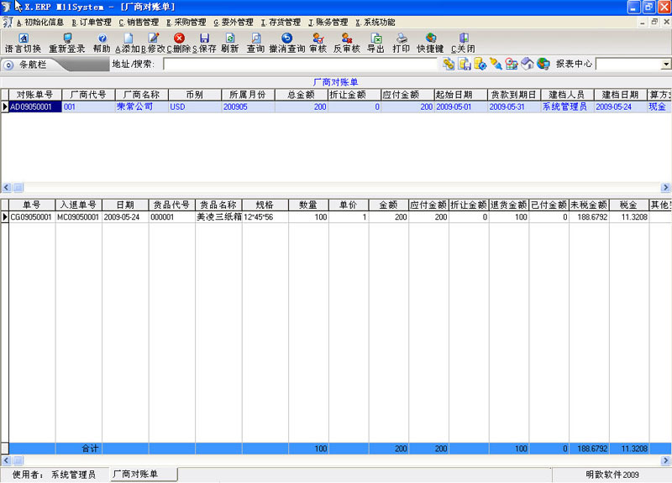This screenshot has height=483, width=672.
Task: Open the B.订单管理 menu
Action: click(92, 23)
